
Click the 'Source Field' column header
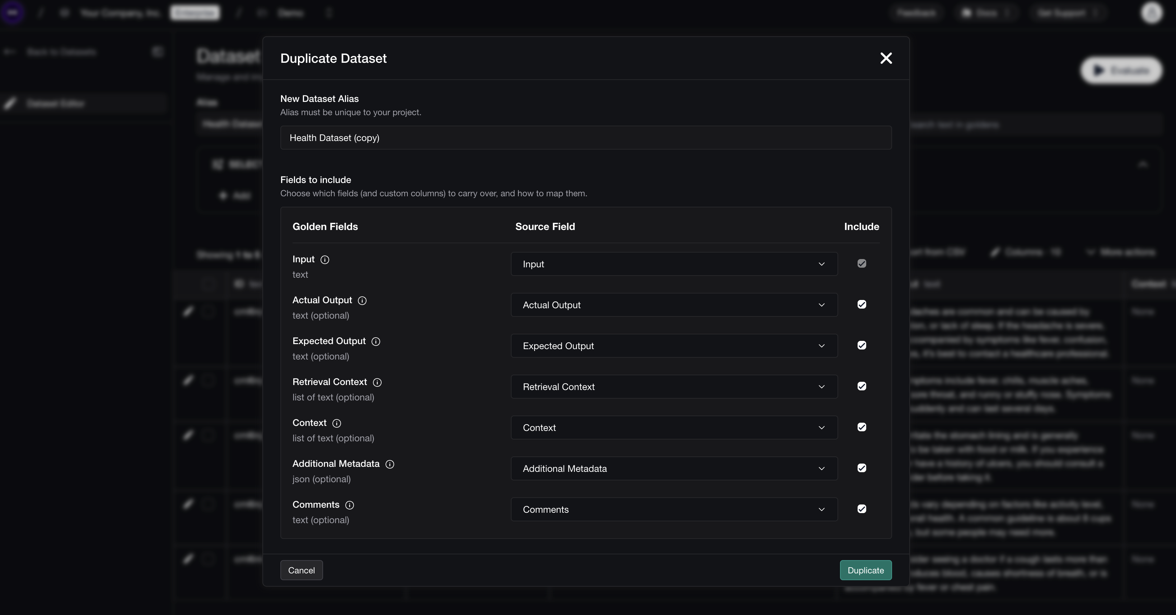(x=545, y=227)
